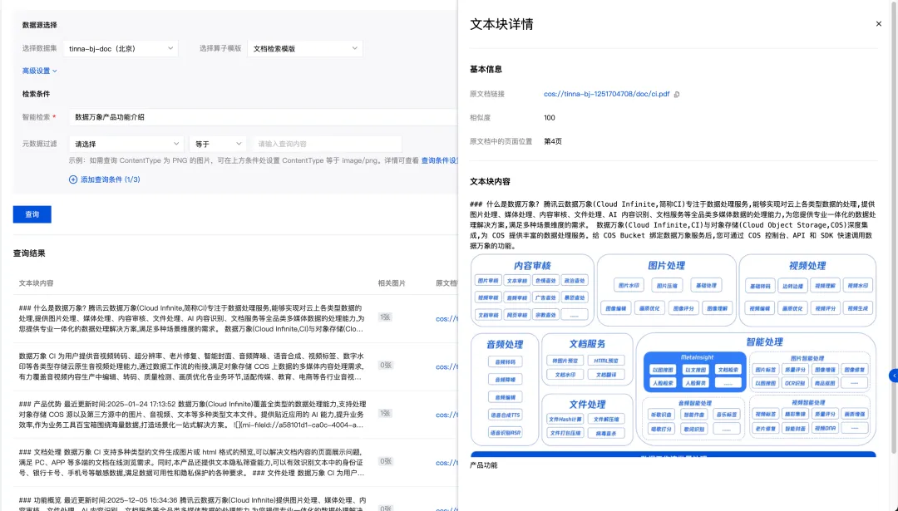Click 1张 related images on the first result
The width and height of the screenshot is (898, 511).
coord(385,317)
